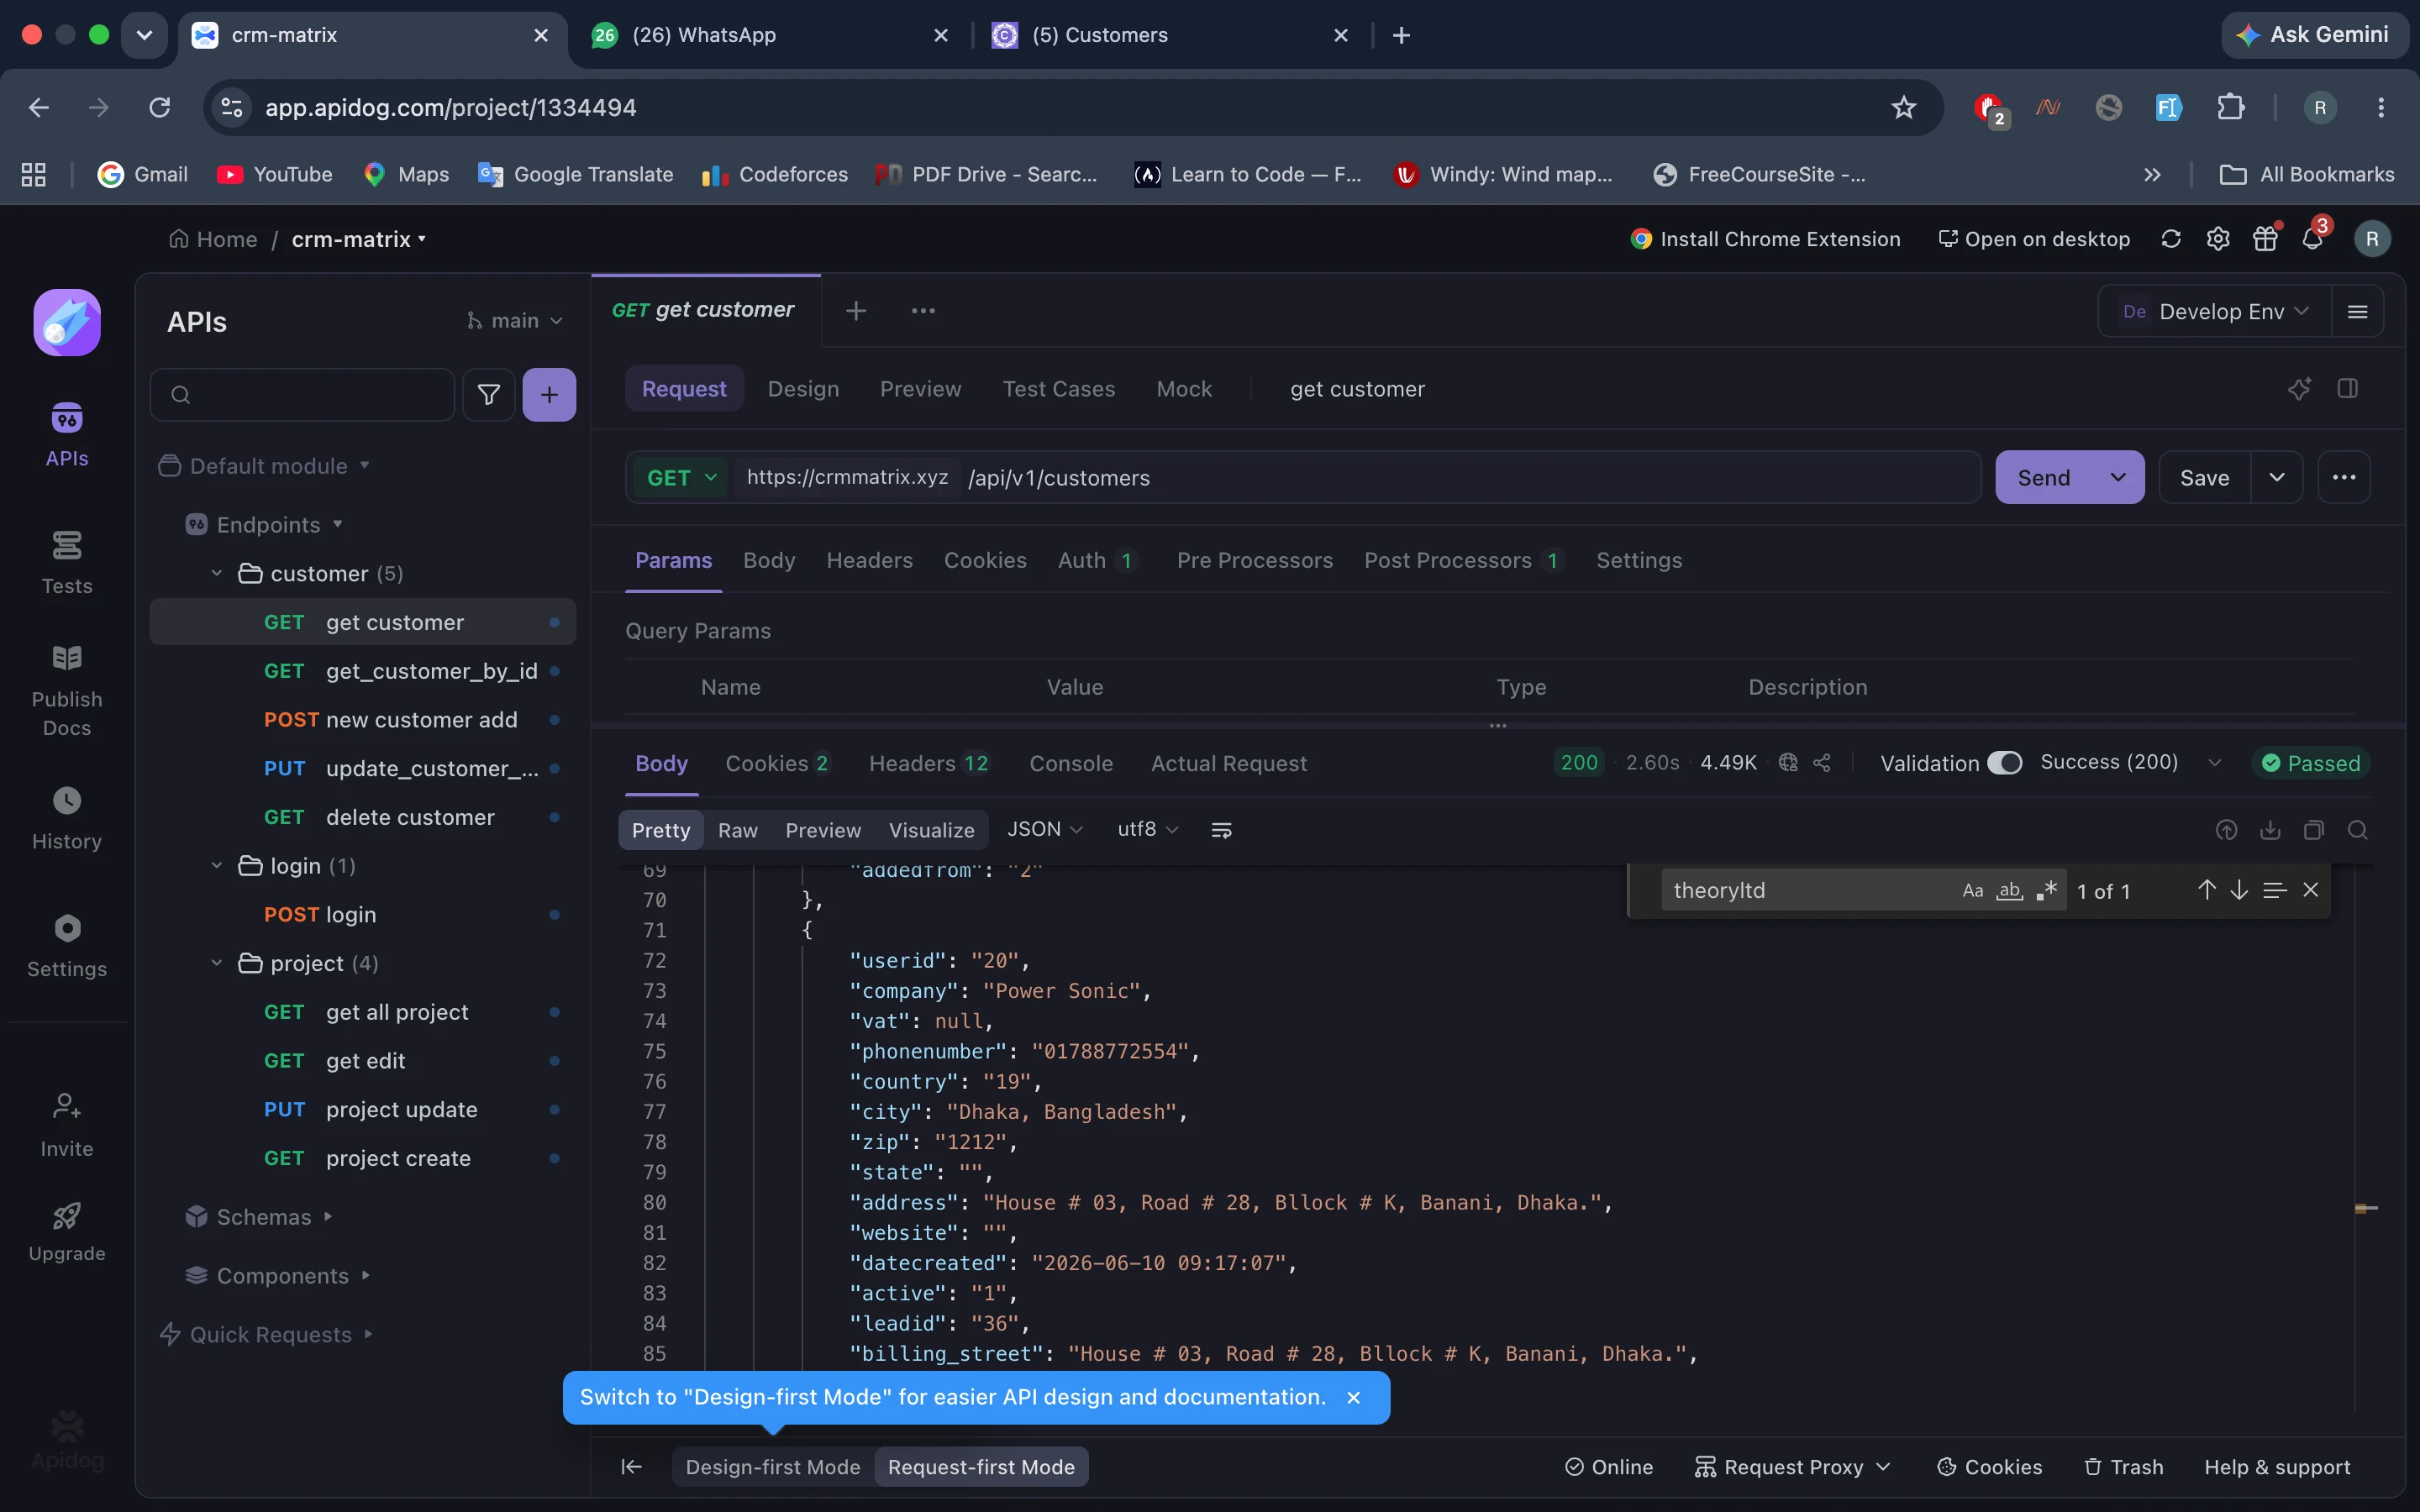Open the History panel in sidebar
The width and height of the screenshot is (2420, 1512).
(x=67, y=817)
